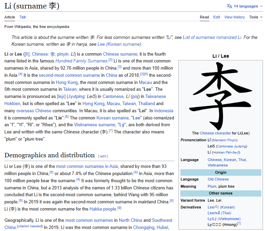Open the first Taiwan link in intro
265x231 pixels.
pos(70,89)
